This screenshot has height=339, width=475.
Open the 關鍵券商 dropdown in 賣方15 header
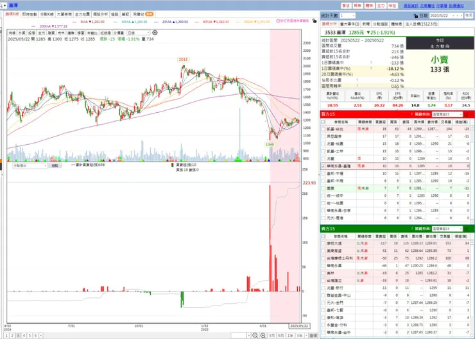[x=447, y=229]
